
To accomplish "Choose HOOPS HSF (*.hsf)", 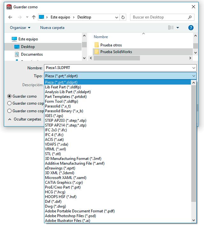I will tap(118, 197).
